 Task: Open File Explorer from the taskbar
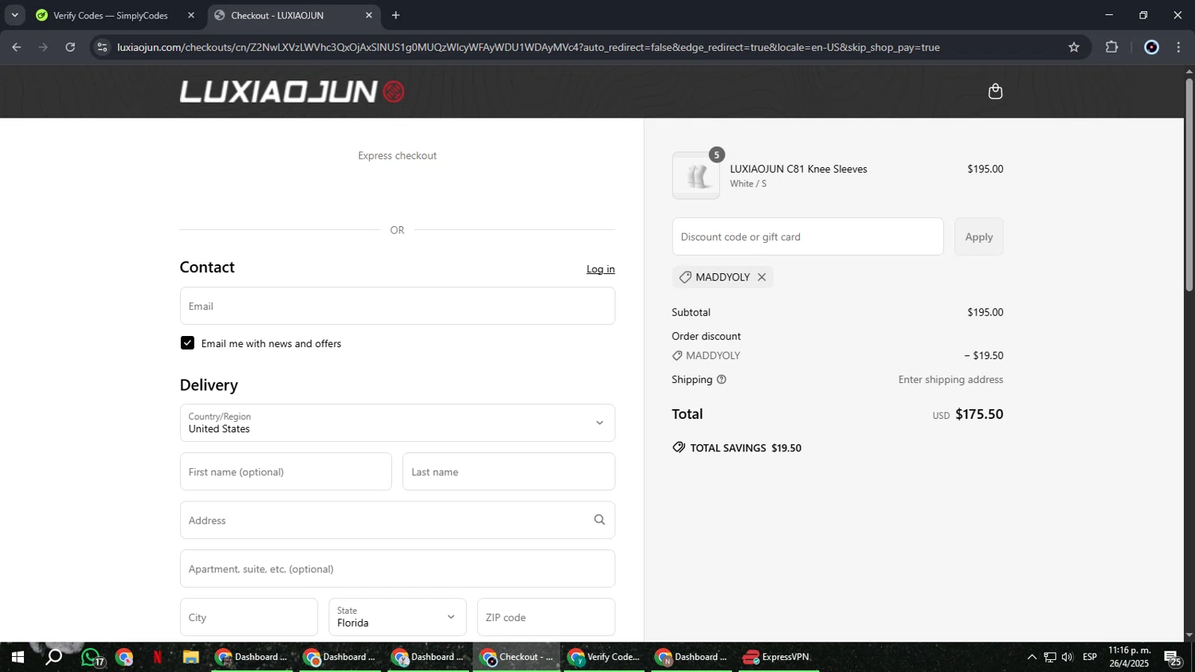pos(190,658)
